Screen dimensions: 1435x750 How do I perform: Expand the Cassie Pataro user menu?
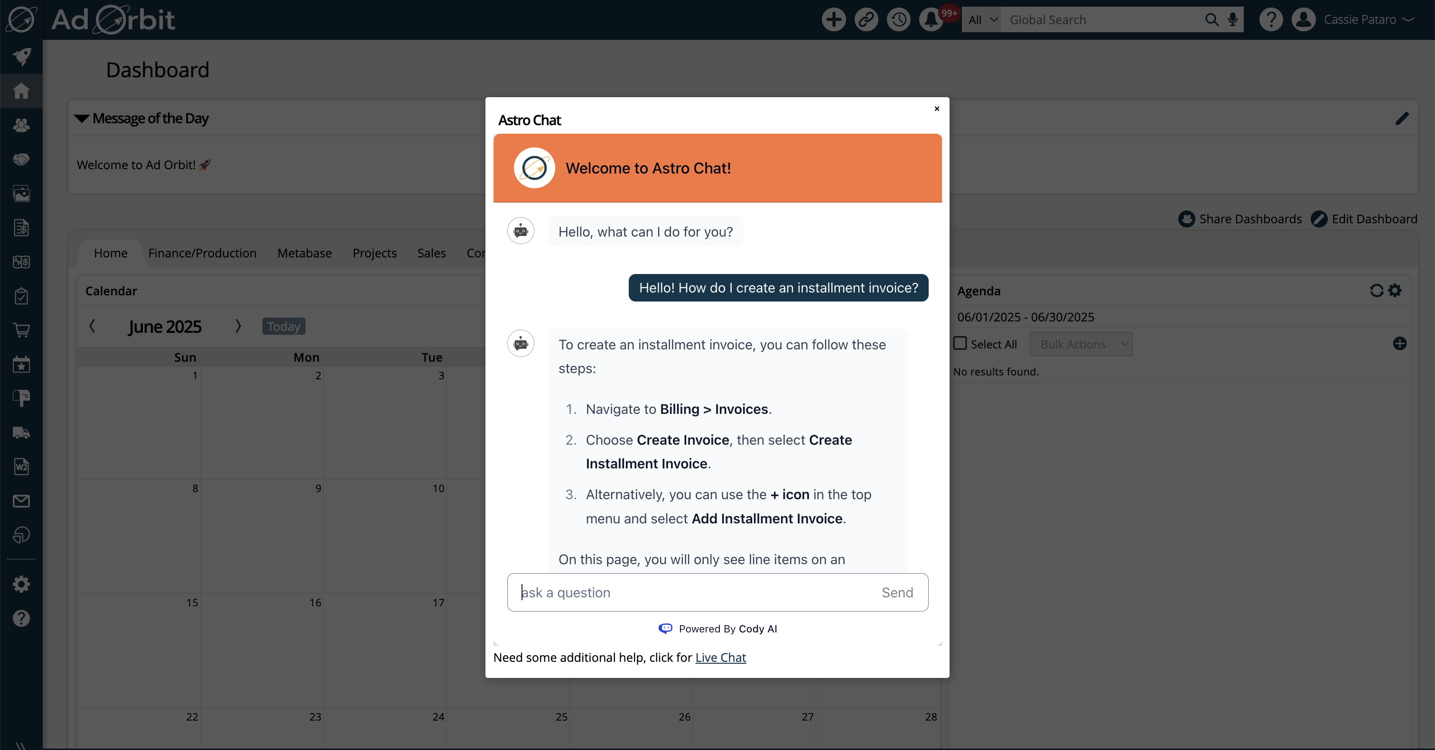point(1367,20)
